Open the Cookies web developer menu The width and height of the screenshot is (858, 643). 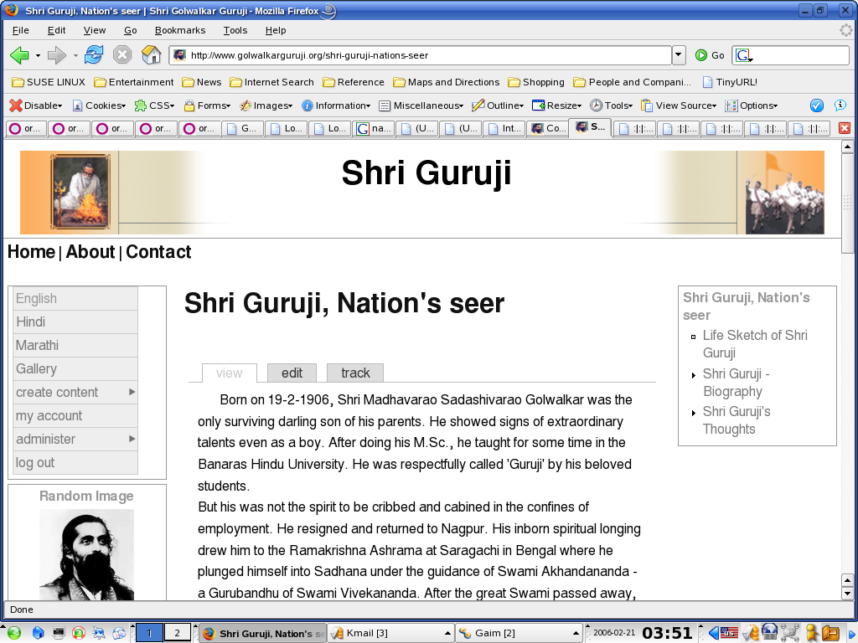coord(99,105)
